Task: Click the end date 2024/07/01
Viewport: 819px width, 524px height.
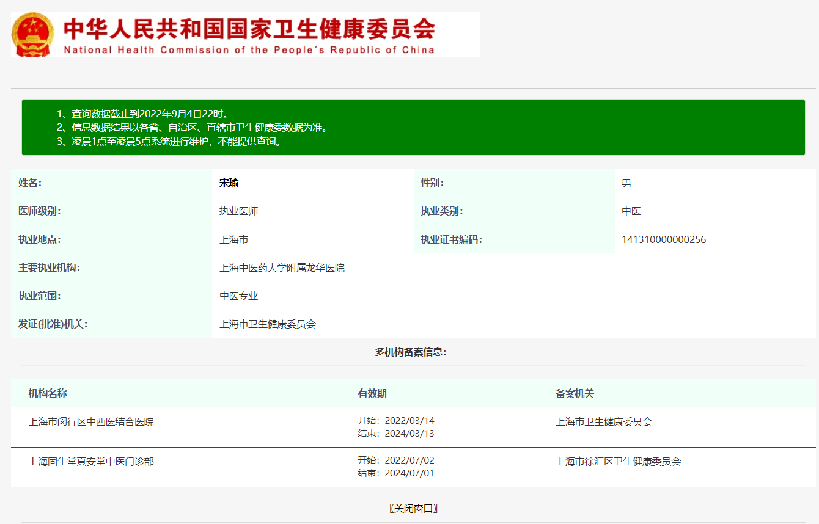Action: tap(409, 473)
